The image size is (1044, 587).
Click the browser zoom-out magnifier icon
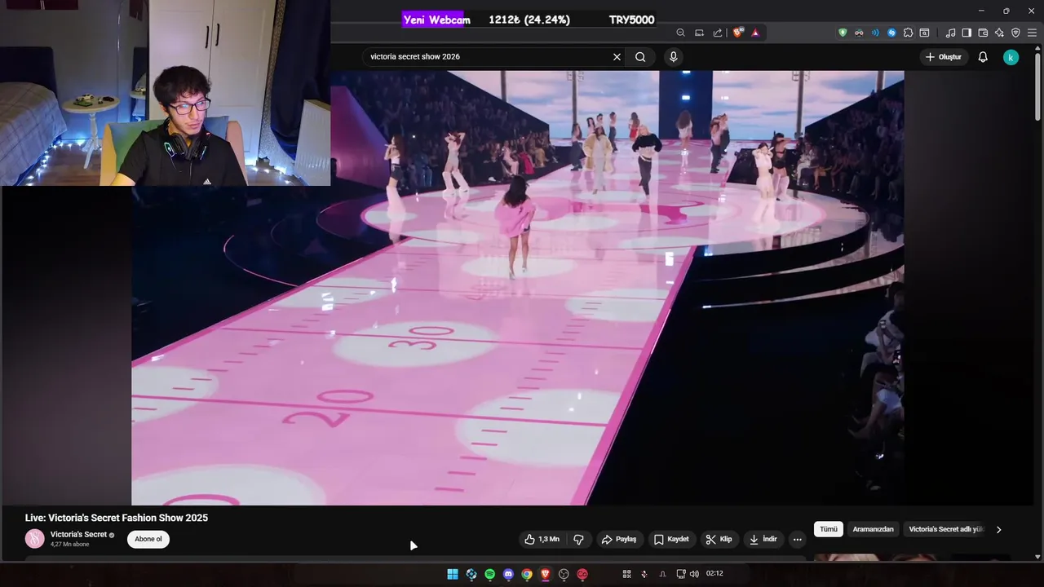click(x=680, y=33)
